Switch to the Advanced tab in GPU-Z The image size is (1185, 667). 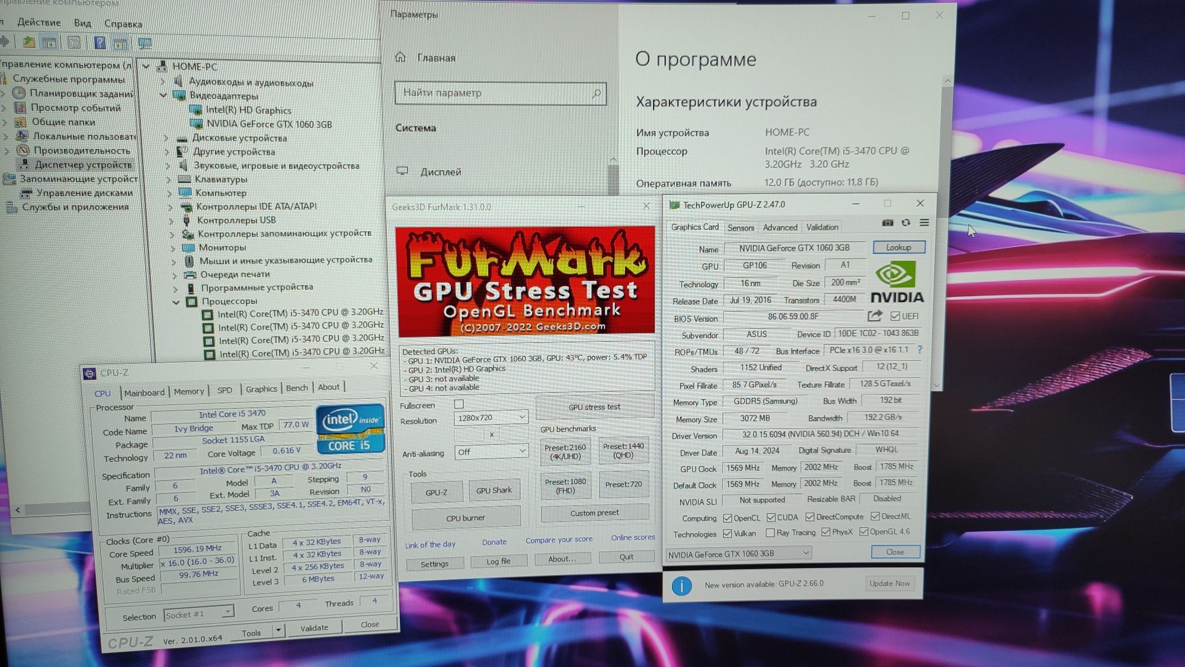tap(780, 227)
